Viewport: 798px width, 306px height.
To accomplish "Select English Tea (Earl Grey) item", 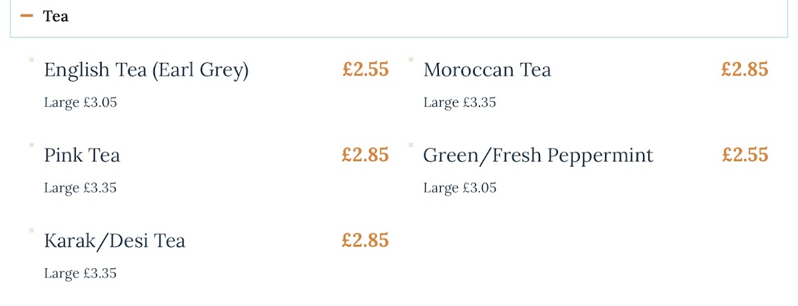I will point(146,70).
